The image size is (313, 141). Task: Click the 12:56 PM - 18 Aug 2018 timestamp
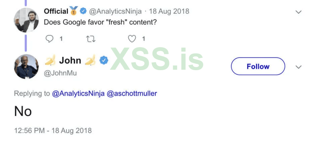(53, 130)
